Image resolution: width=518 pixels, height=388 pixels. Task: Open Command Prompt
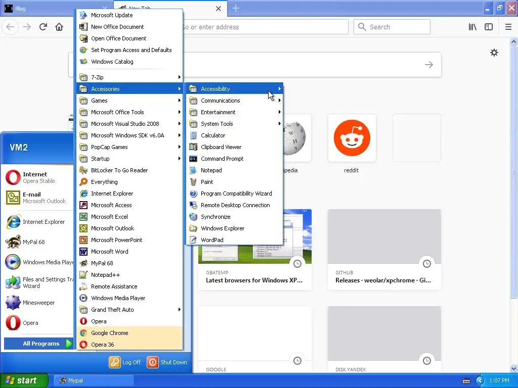[x=235, y=158]
